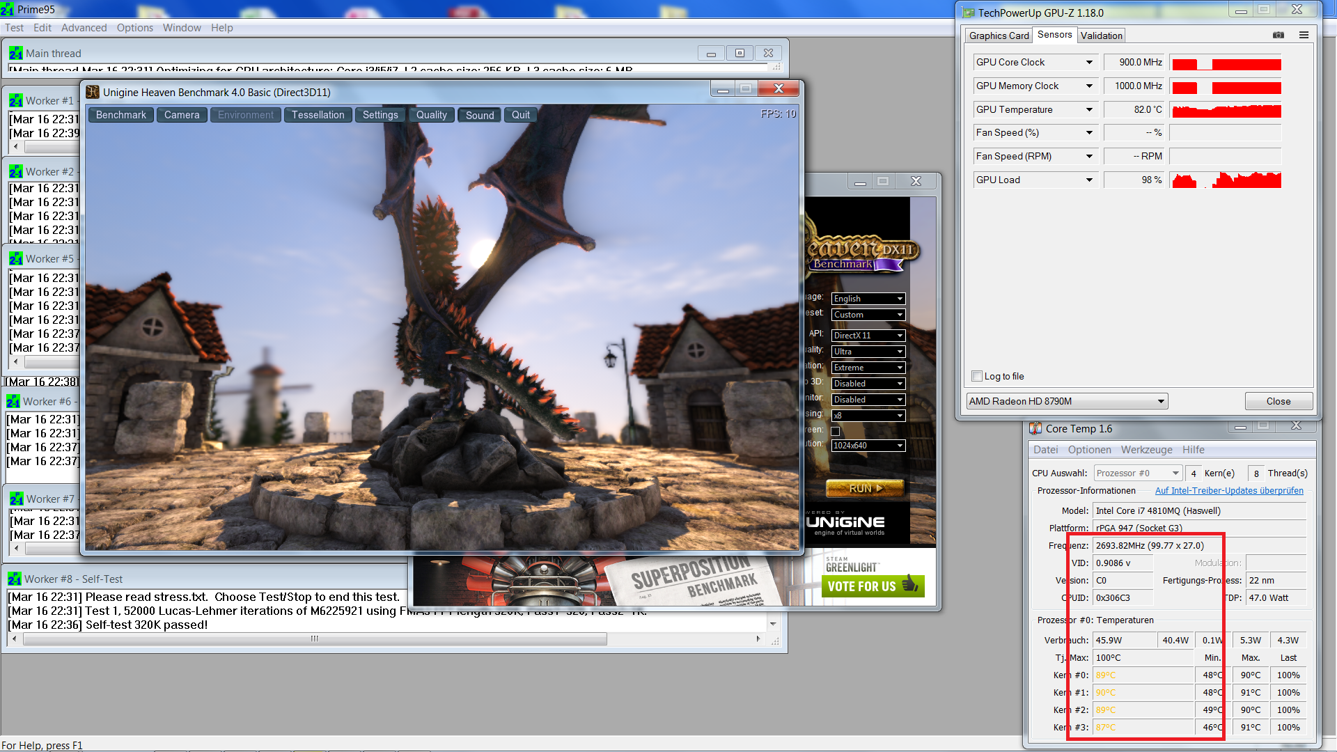Expand the GPU Temperature sensor dropdown
1337x752 pixels.
point(1089,110)
